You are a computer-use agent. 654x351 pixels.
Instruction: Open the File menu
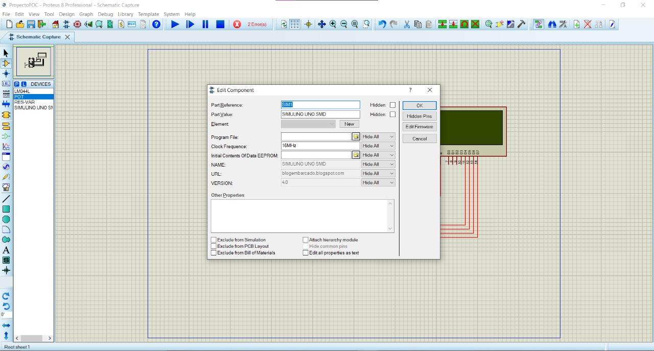click(6, 14)
